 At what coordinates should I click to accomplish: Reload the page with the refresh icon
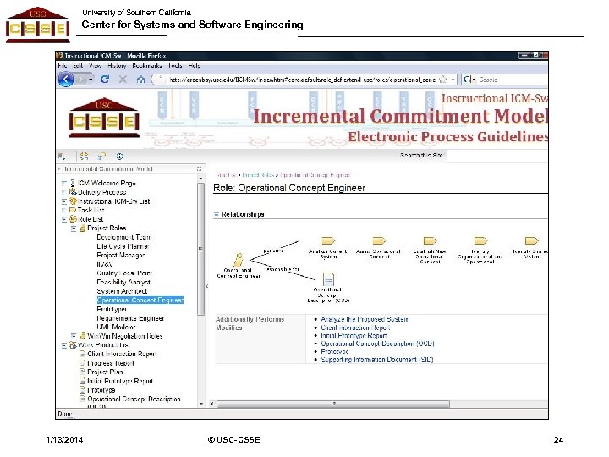coord(105,80)
